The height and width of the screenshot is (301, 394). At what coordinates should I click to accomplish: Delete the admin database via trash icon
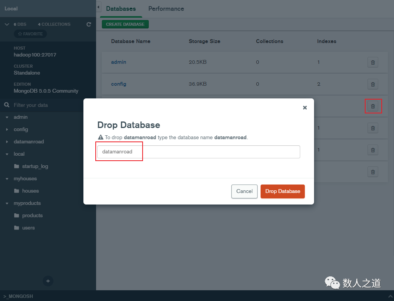pyautogui.click(x=372, y=62)
